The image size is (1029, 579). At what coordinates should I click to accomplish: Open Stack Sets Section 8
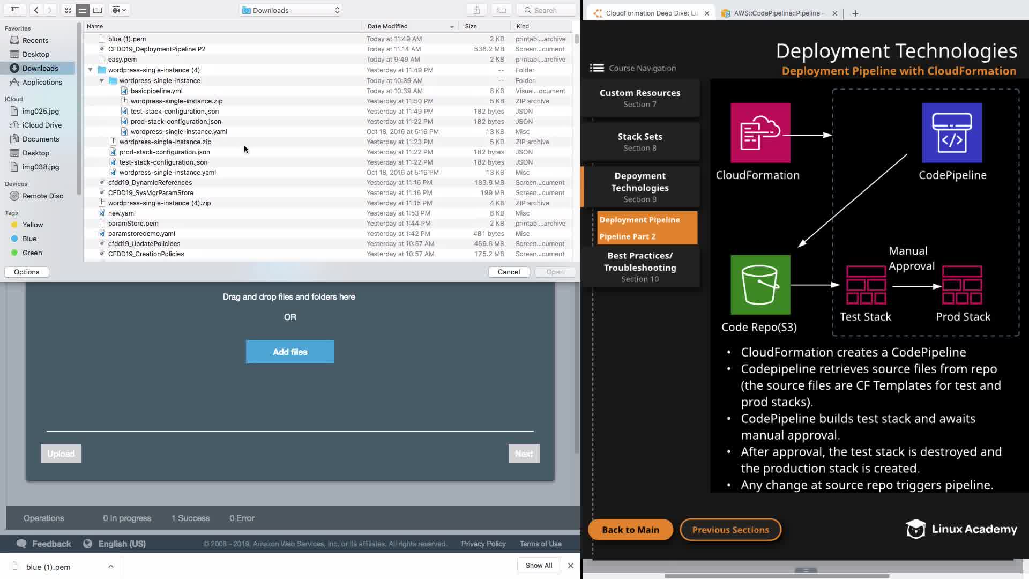(x=640, y=142)
